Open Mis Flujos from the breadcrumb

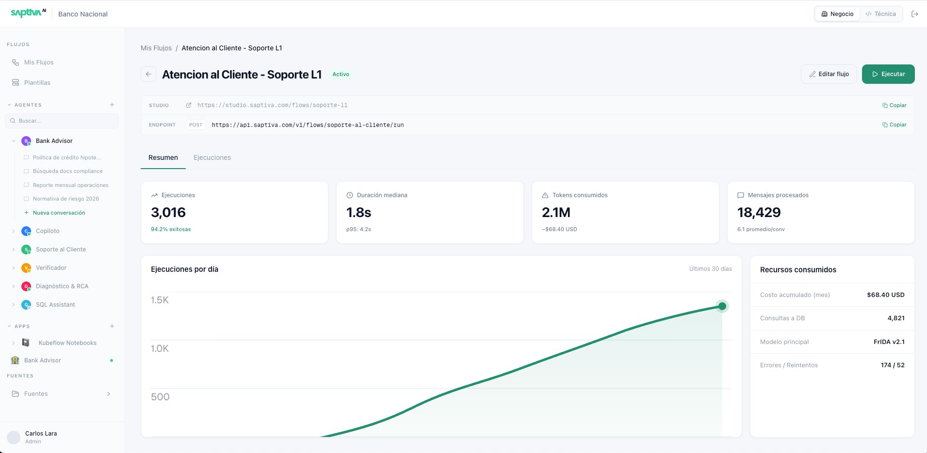156,48
